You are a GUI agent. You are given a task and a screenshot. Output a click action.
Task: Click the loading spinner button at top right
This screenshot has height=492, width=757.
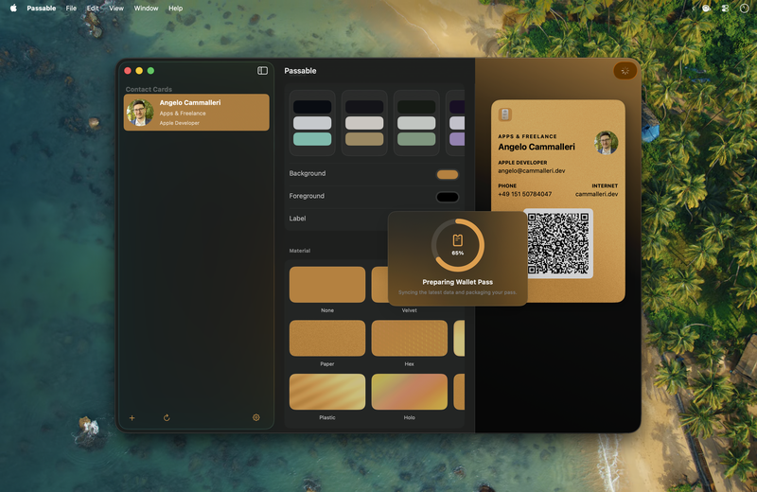coord(625,71)
